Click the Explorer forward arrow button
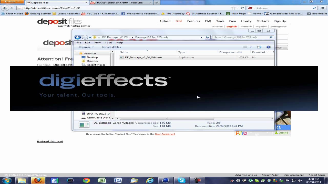The width and height of the screenshot is (328, 184). pyautogui.click(x=85, y=37)
